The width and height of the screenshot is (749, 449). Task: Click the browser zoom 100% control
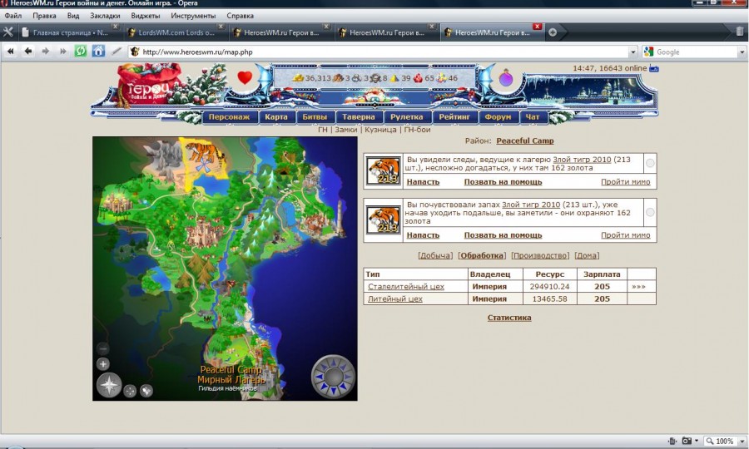[721, 441]
